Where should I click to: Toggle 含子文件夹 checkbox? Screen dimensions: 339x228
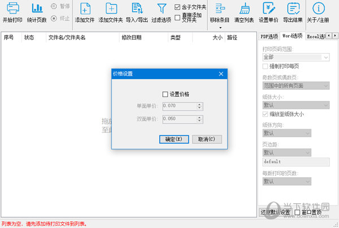(x=177, y=7)
